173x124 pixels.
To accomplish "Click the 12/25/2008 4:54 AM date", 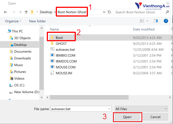I will point(148,50).
